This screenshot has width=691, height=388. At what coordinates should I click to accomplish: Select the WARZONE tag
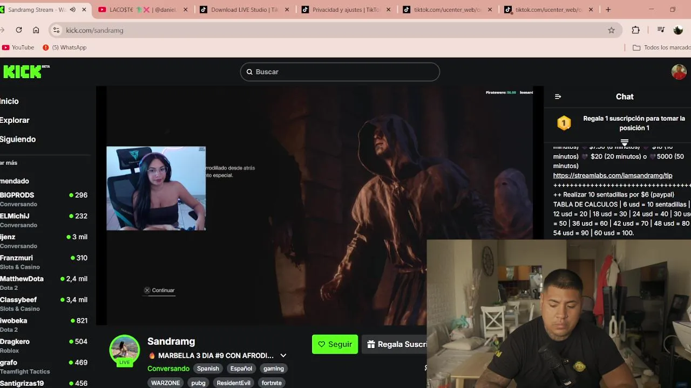point(165,383)
